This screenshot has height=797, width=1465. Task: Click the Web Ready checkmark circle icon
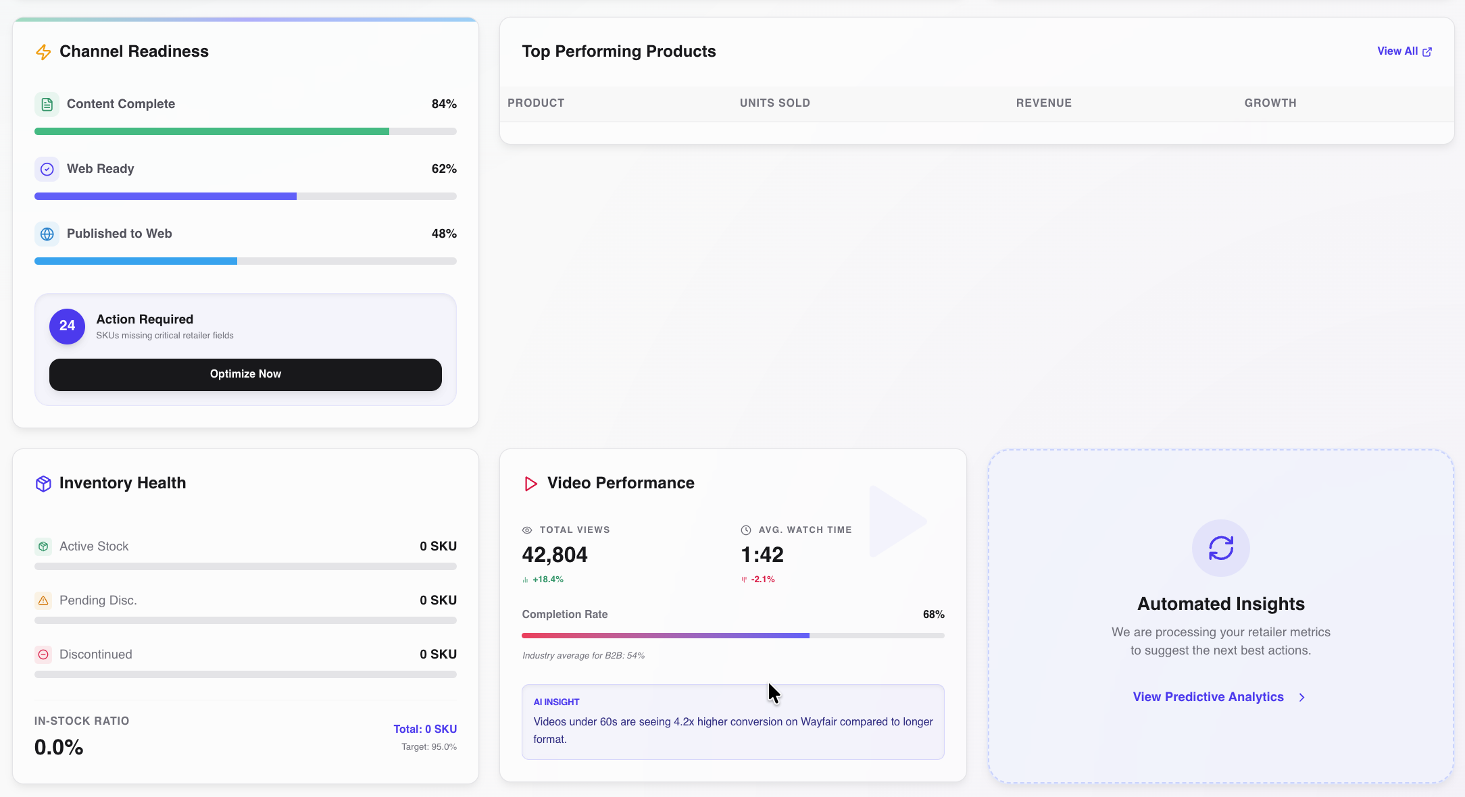[x=47, y=169]
